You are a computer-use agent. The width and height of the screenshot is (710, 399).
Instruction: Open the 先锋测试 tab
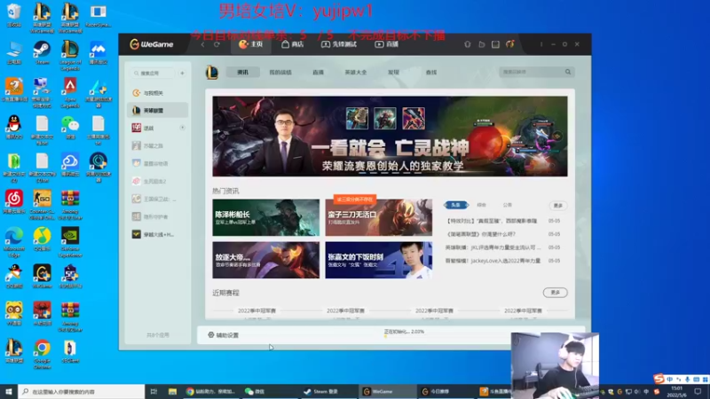pyautogui.click(x=339, y=44)
